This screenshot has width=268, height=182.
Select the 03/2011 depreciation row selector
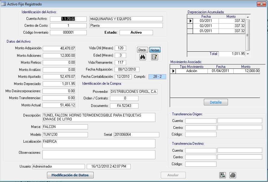tap(190, 21)
